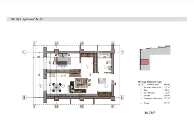Screen dimensions: 194x125
Task: Click circled room number 1 in the plan
Action: pos(106,86)
